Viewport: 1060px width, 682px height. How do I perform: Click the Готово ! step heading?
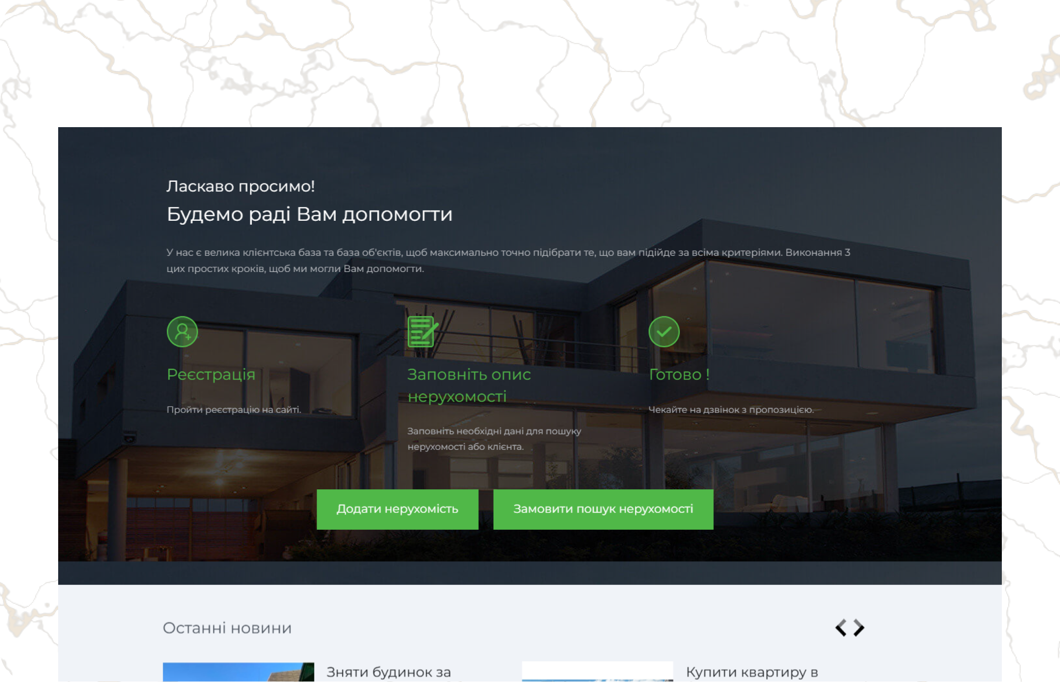click(679, 374)
